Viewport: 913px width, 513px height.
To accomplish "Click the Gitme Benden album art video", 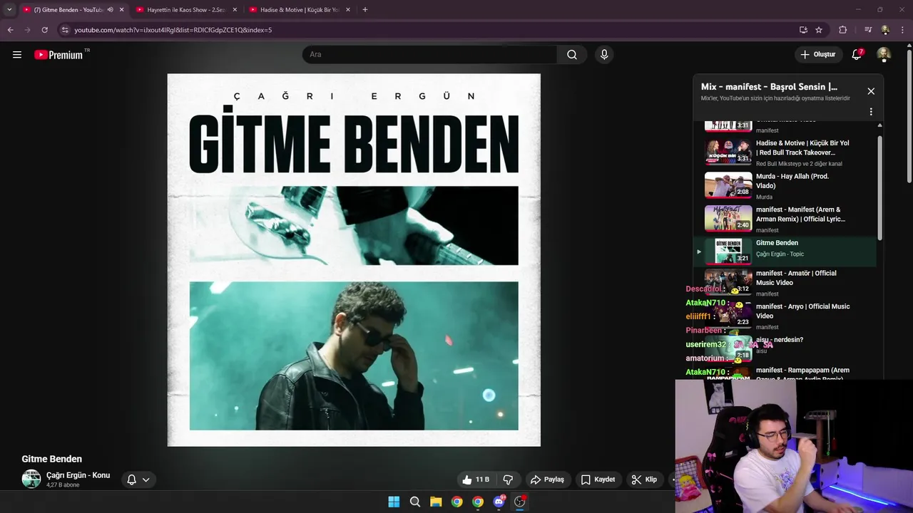I will tap(354, 260).
